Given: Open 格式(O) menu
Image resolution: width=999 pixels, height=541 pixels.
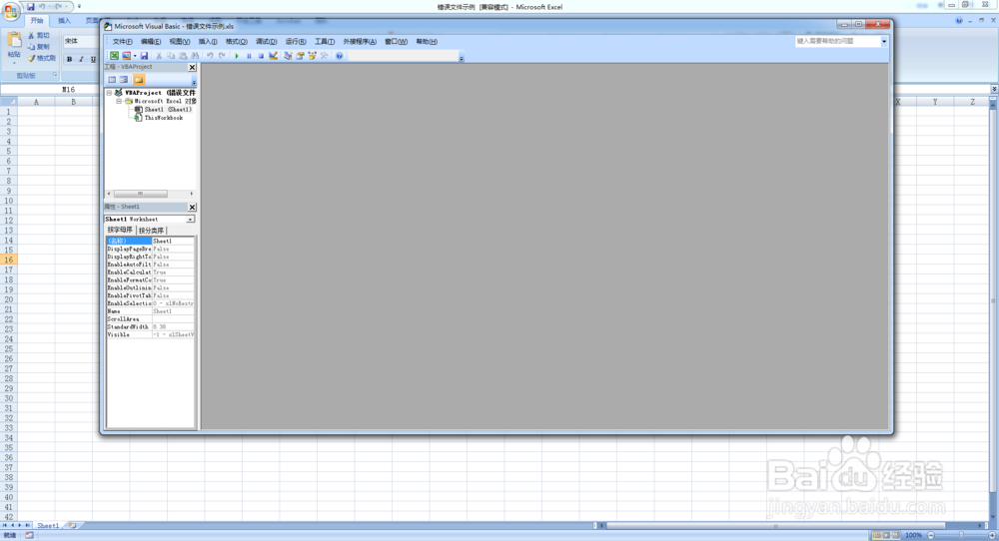Looking at the screenshot, I should 237,41.
